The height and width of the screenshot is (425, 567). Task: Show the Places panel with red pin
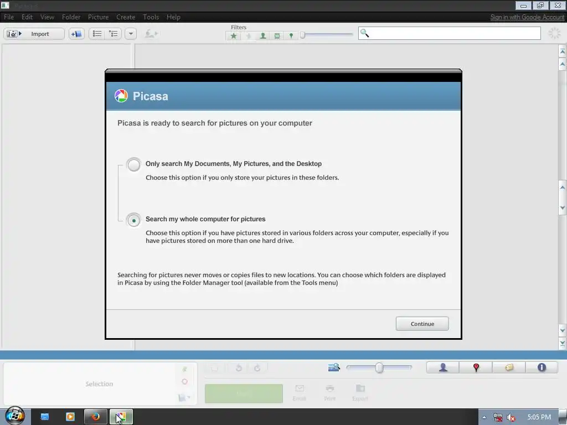pyautogui.click(x=476, y=367)
